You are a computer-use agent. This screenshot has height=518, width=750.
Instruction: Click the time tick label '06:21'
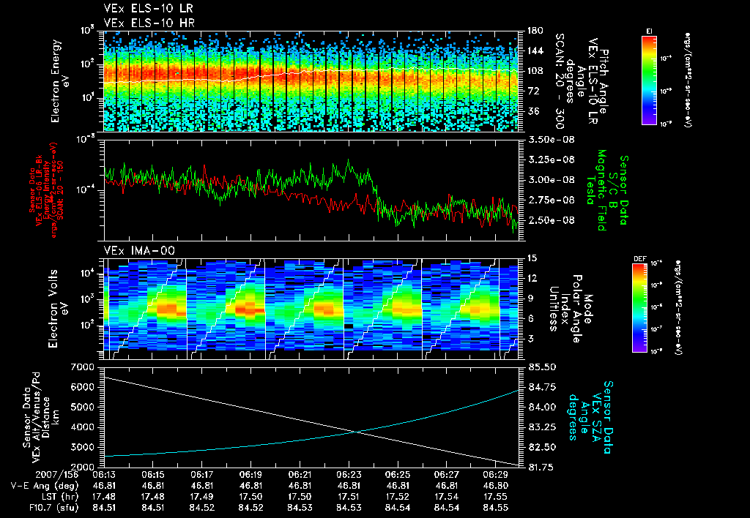click(300, 476)
